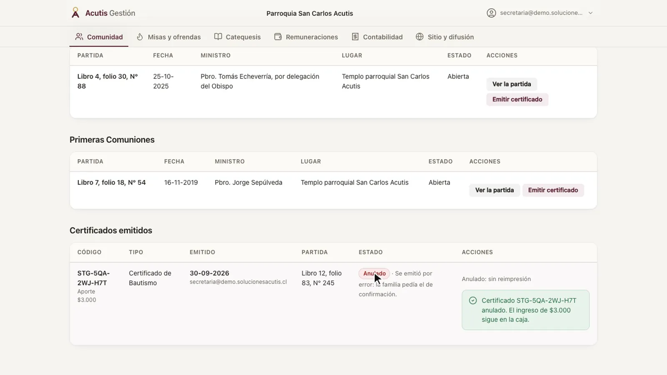Click the wallet icon for Remuneraciones
Viewport: 667px width, 375px height.
pyautogui.click(x=278, y=37)
